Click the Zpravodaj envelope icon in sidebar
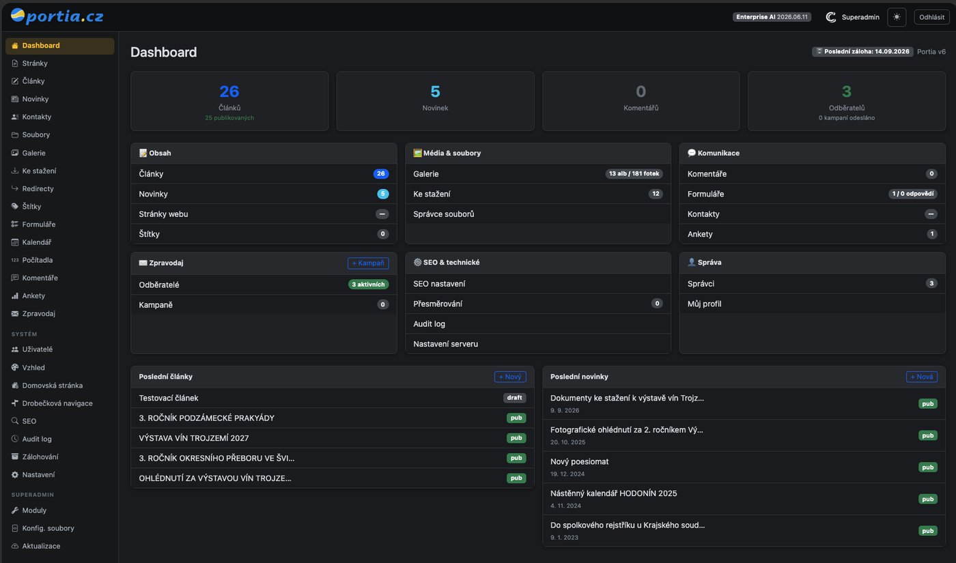Image resolution: width=956 pixels, height=563 pixels. point(15,314)
